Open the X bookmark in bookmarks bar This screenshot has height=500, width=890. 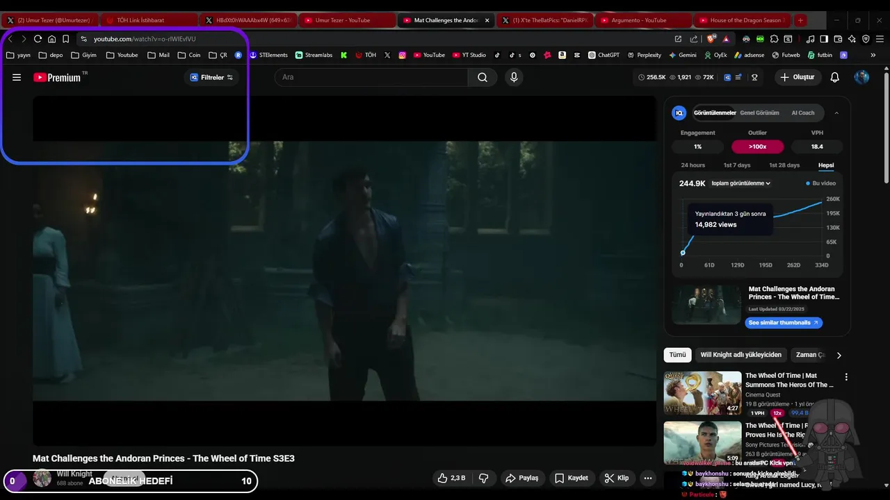(387, 55)
